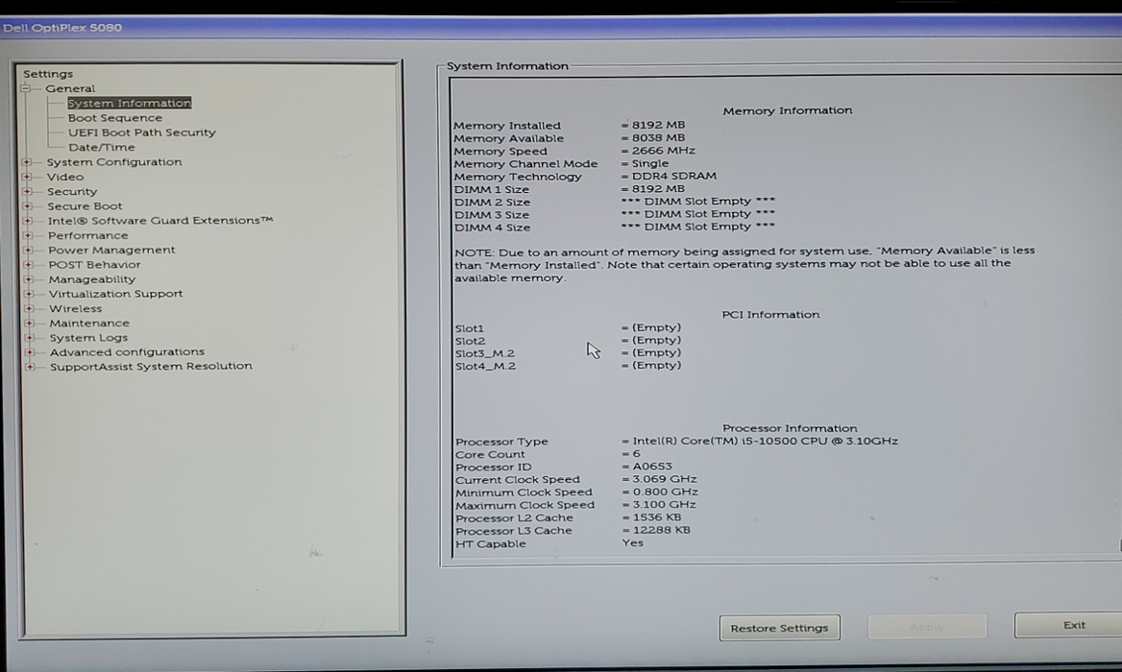Expand the Wireless node
The image size is (1122, 672).
point(30,309)
